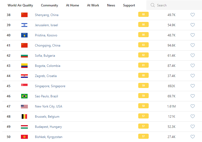Expand the At Home menu

point(73,5)
